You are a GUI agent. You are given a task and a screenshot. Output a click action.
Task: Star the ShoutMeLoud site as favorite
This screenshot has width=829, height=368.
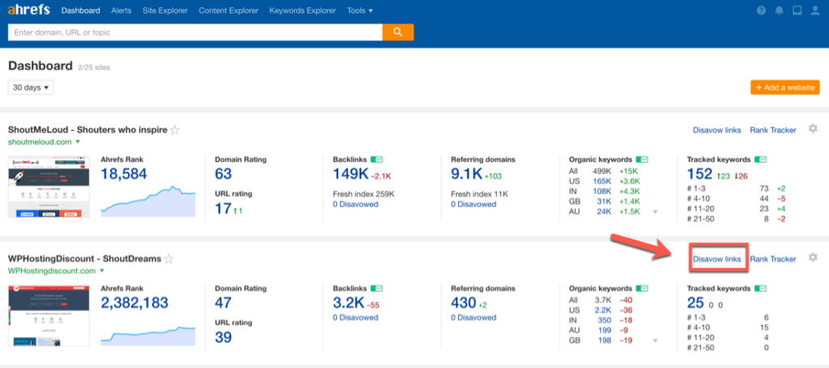tap(175, 130)
